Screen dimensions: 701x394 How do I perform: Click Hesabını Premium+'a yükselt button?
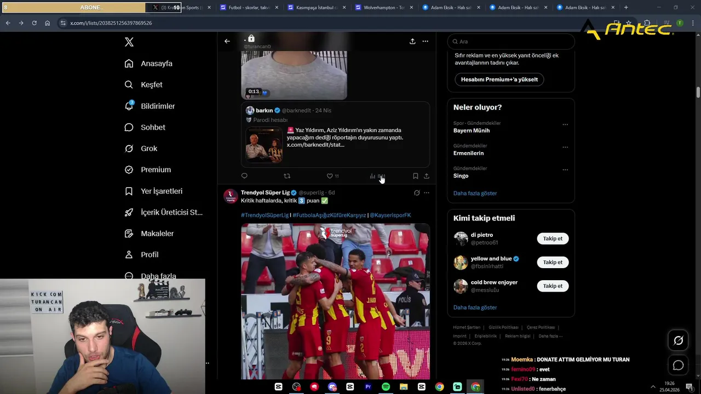[x=499, y=79]
